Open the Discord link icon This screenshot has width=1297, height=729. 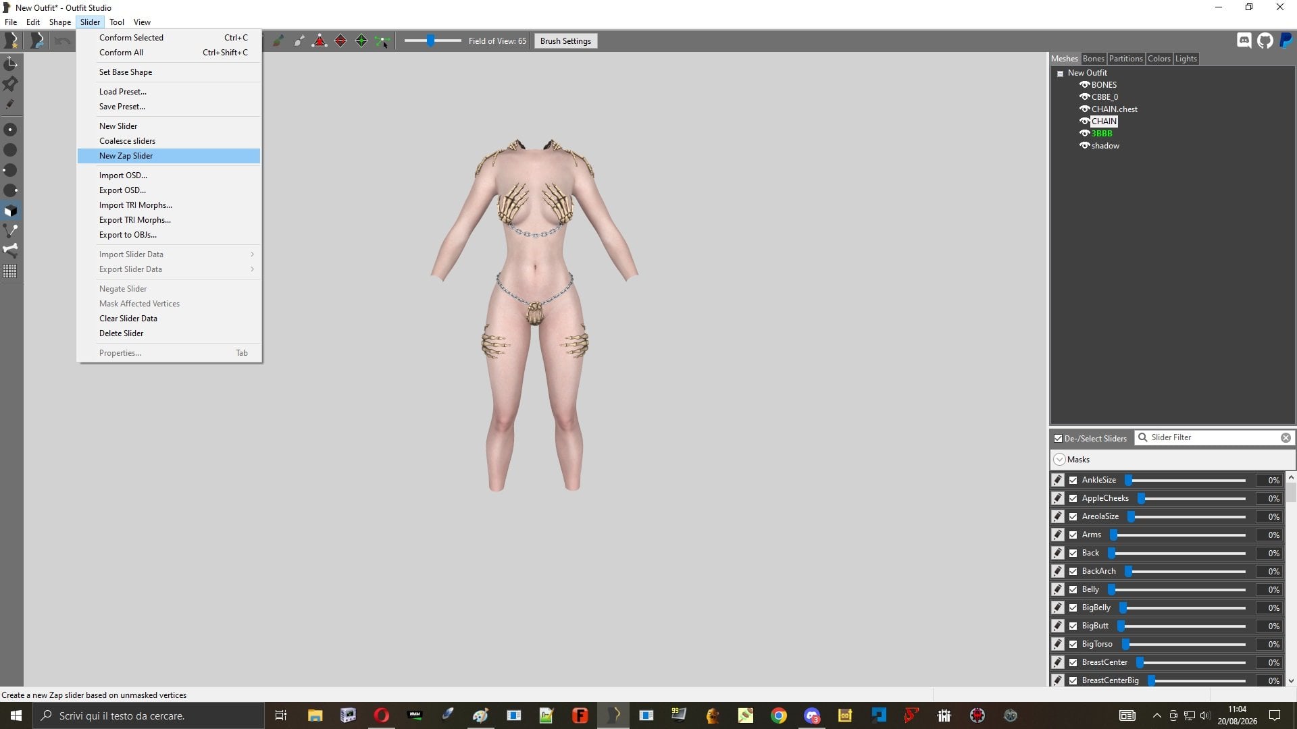pos(1244,40)
